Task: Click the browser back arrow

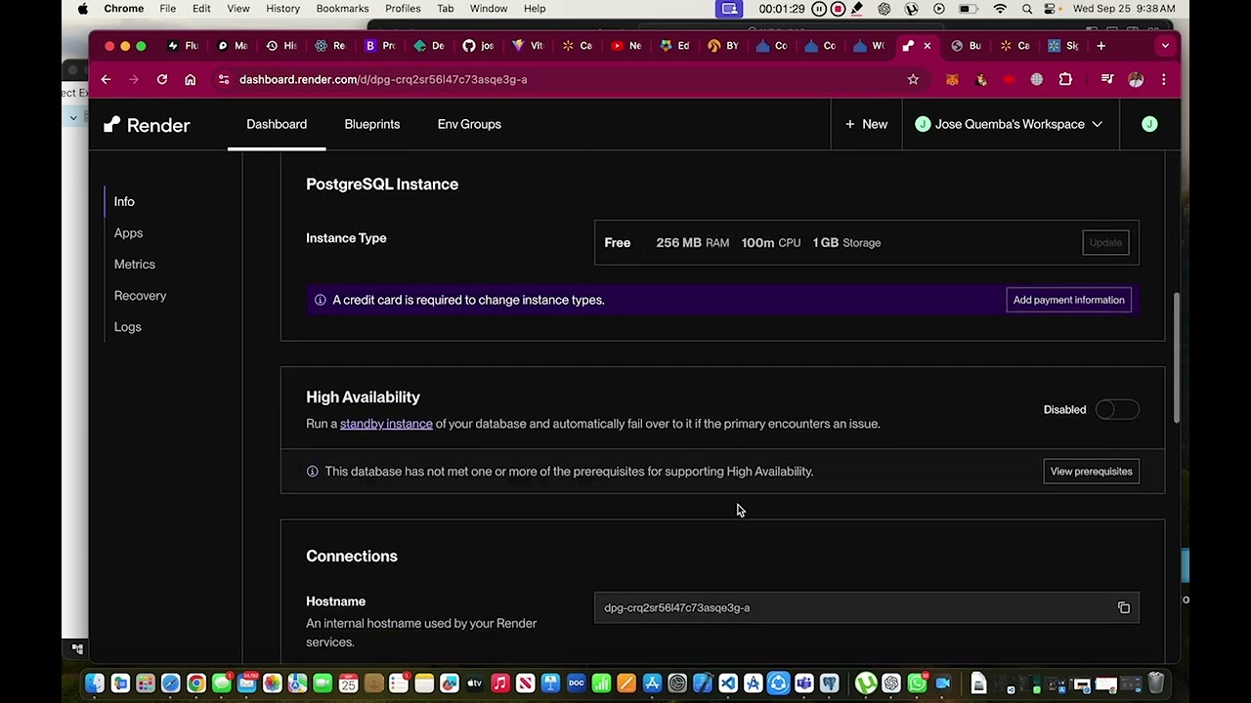Action: point(106,79)
